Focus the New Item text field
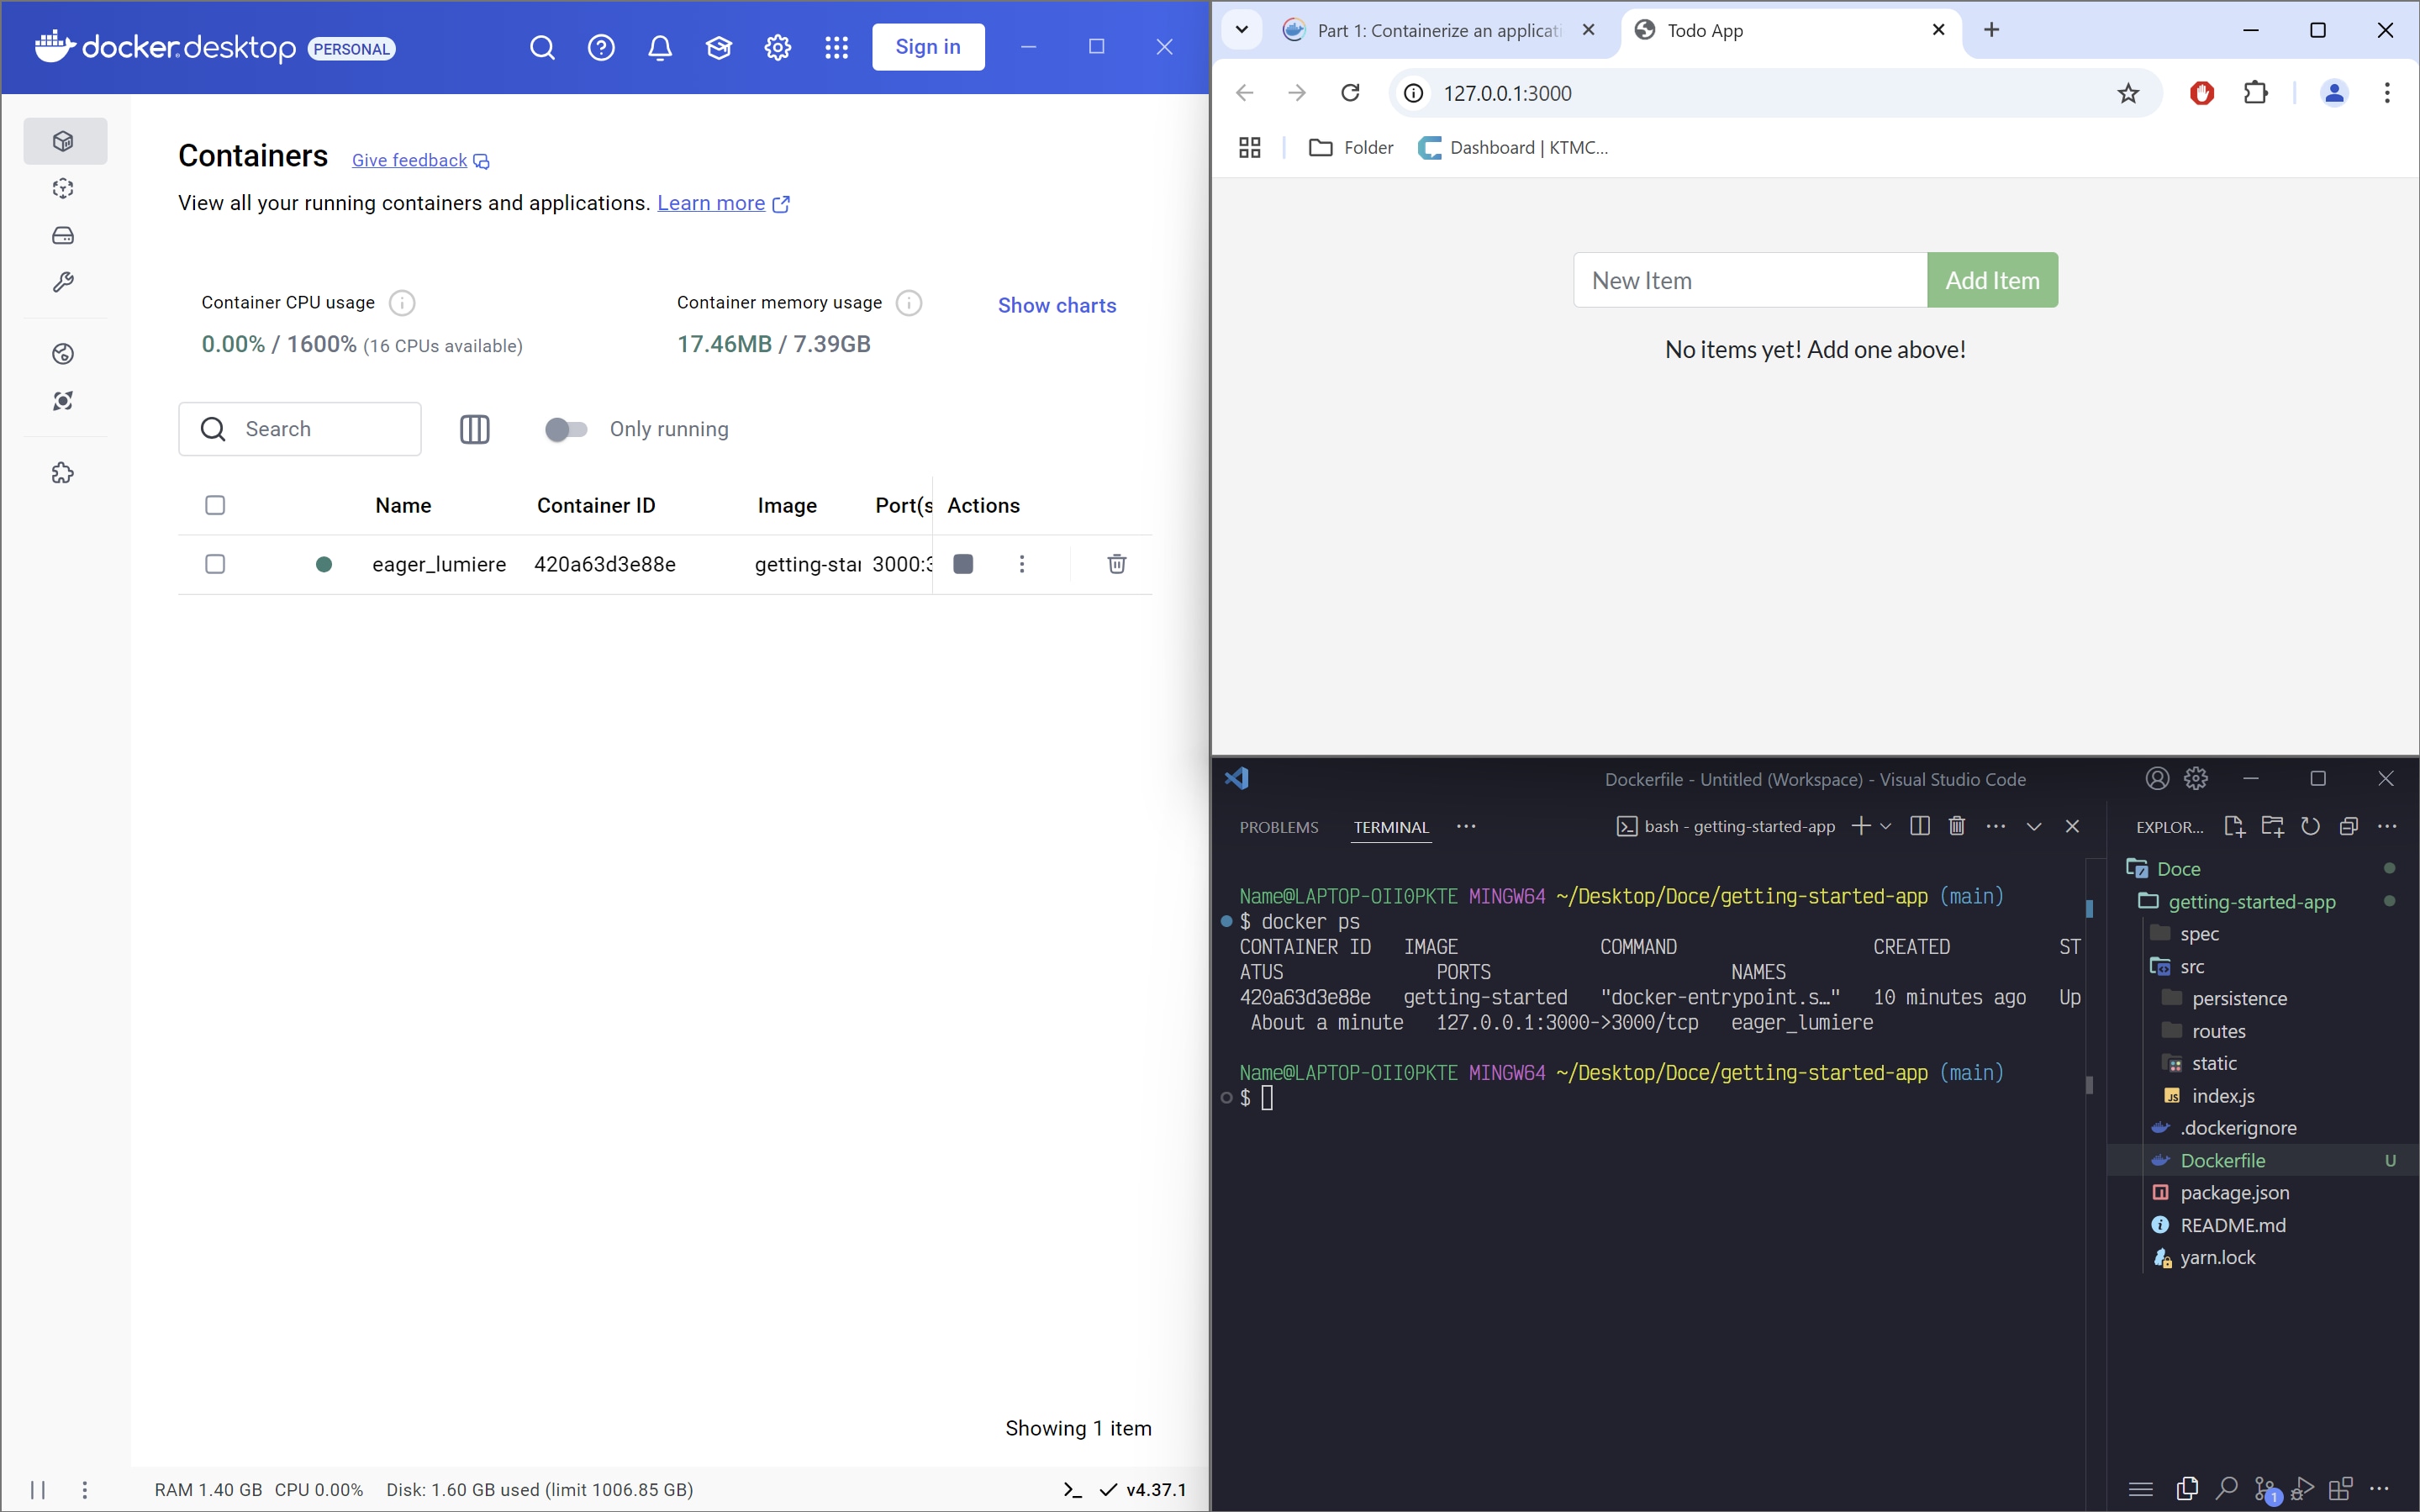The image size is (2420, 1512). pyautogui.click(x=1750, y=280)
